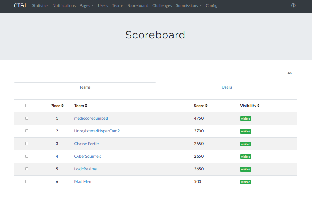Open Notifications in the navbar
Image resolution: width=312 pixels, height=198 pixels.
coord(64,6)
